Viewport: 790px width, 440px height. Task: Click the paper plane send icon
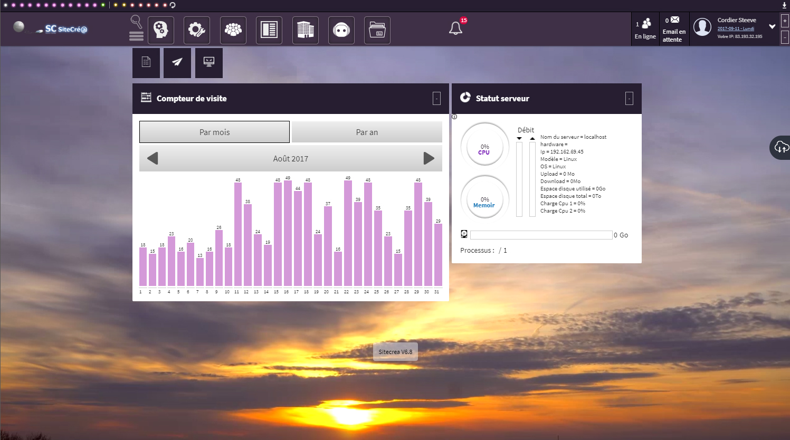[177, 62]
